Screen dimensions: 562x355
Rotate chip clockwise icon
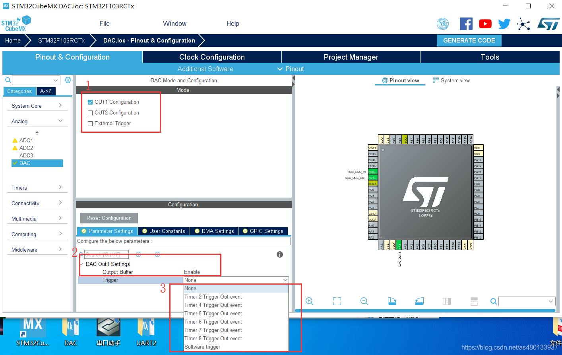[x=392, y=301]
